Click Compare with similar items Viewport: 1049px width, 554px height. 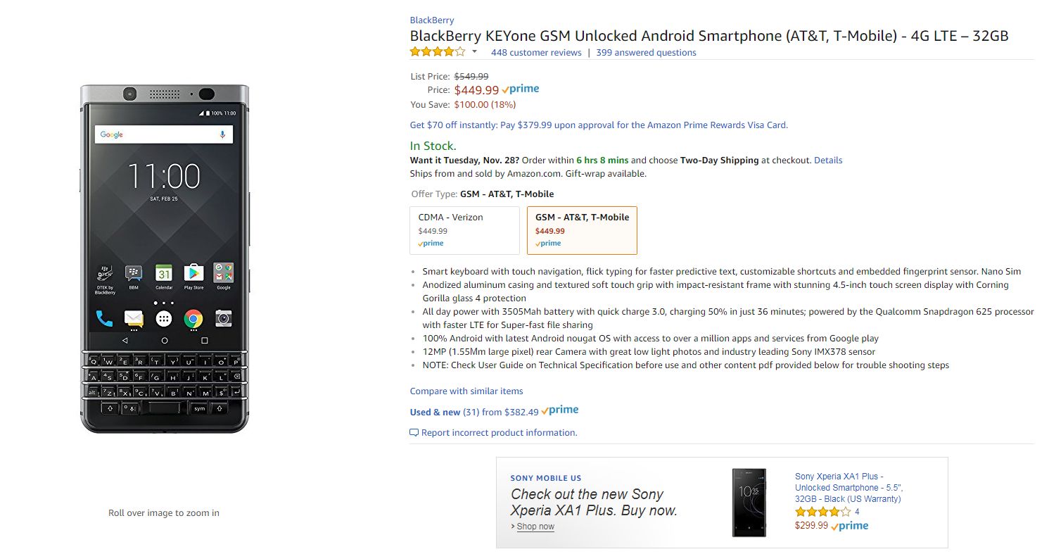[466, 391]
